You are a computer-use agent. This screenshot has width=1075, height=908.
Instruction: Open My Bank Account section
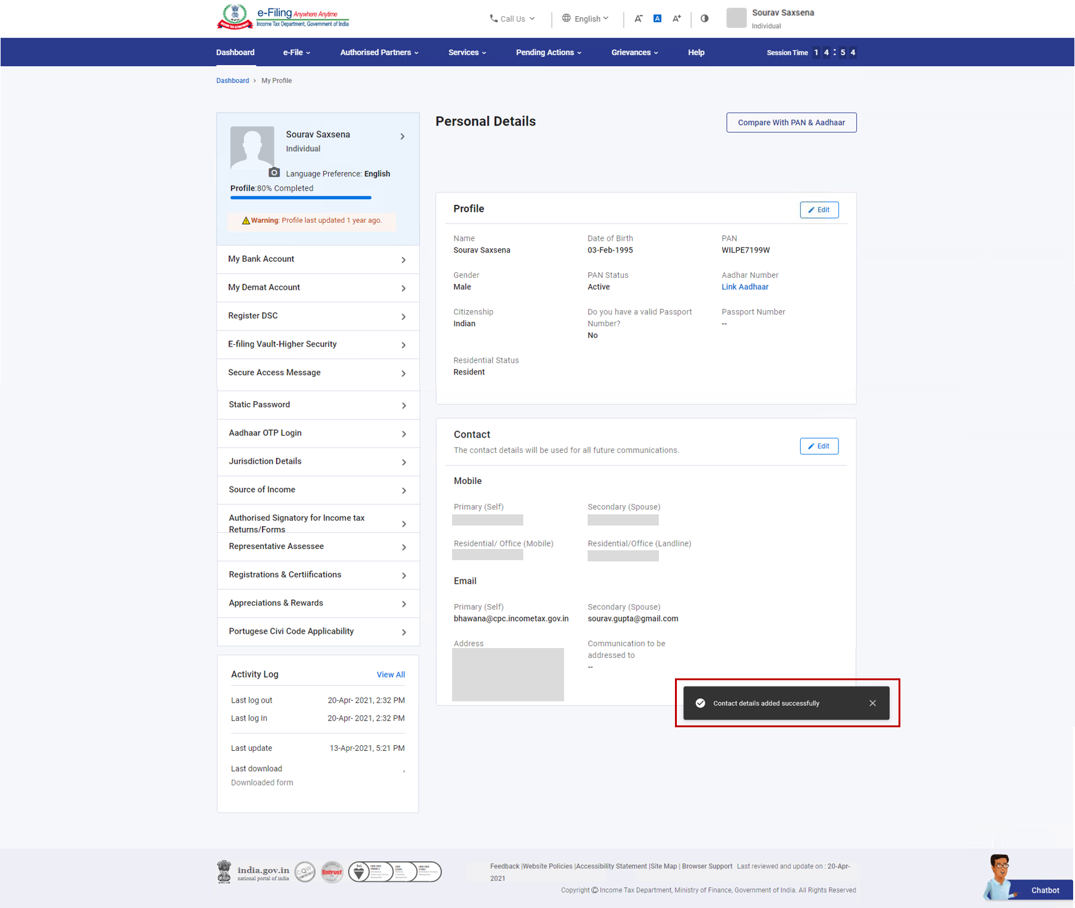pos(318,259)
